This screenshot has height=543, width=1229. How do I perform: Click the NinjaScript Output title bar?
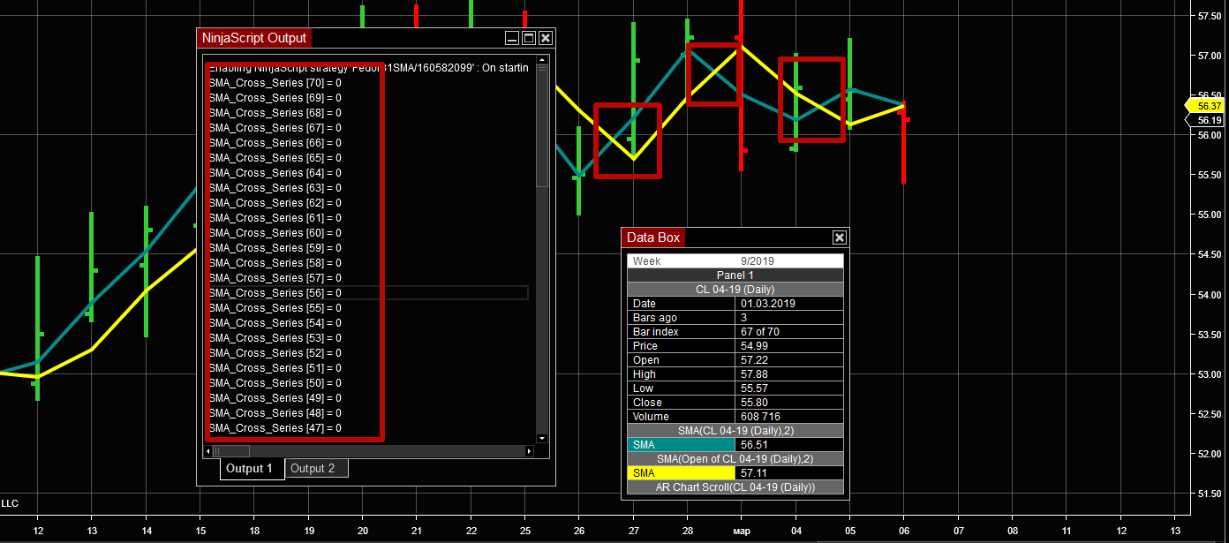(375, 38)
